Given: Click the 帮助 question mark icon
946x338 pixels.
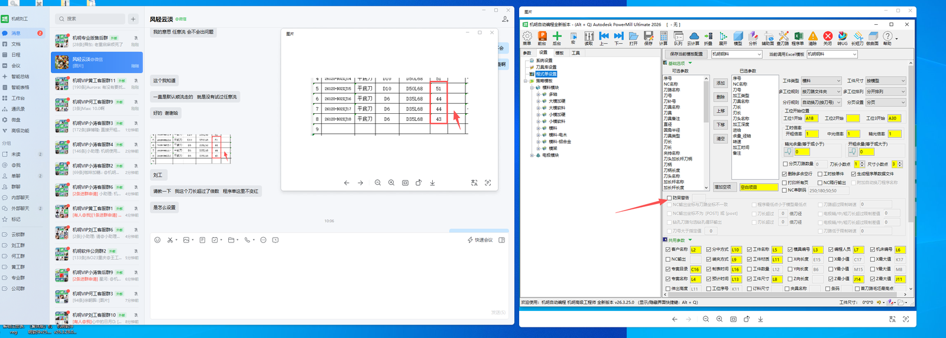Looking at the screenshot, I should click(887, 37).
